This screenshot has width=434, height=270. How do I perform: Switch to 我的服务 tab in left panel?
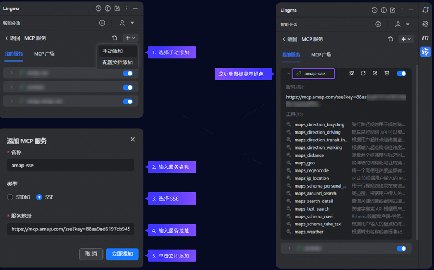tap(14, 53)
